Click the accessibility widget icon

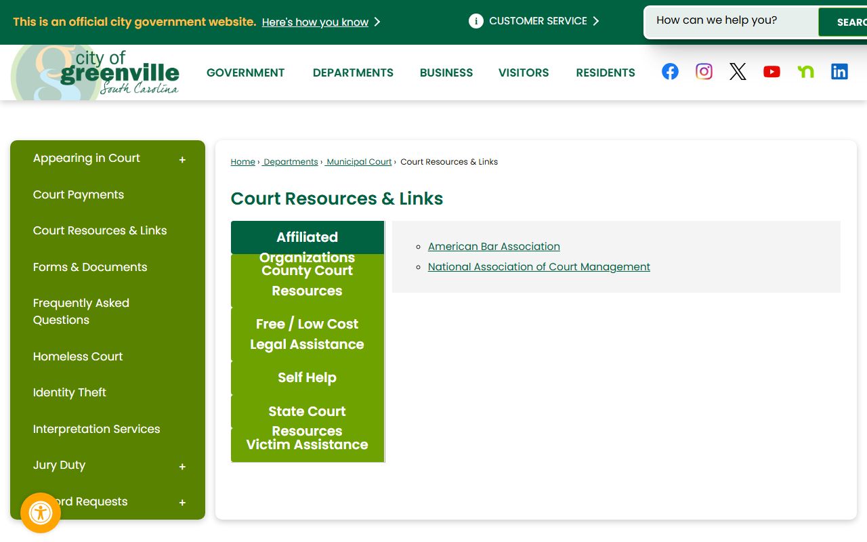(41, 513)
